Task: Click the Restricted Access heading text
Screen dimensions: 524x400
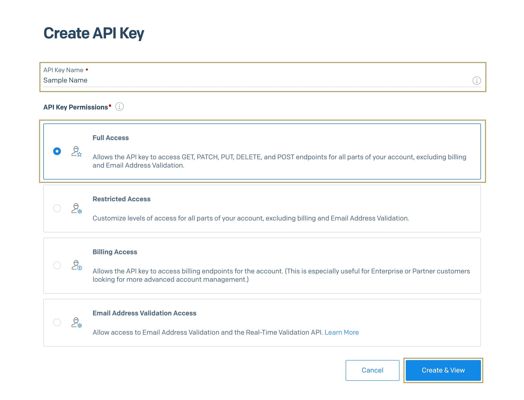Action: point(122,199)
